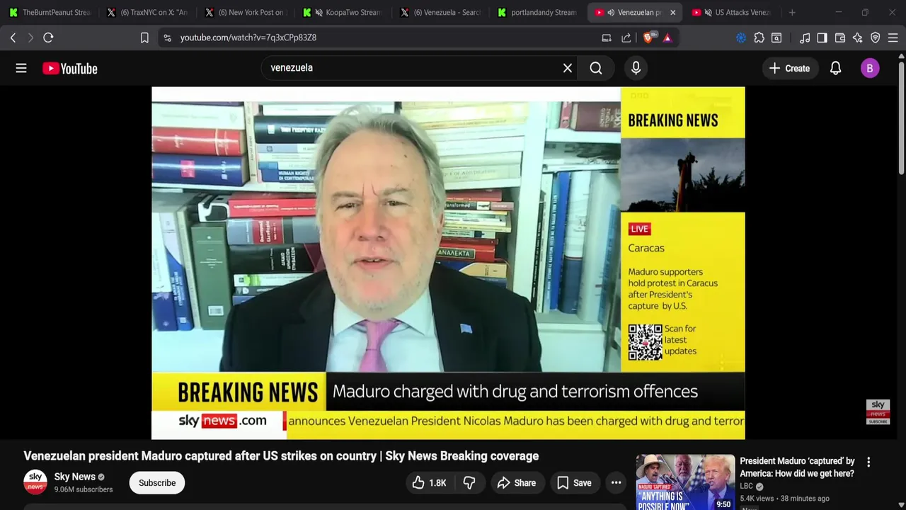
Task: Open more actions ellipsis below video
Action: 617,483
